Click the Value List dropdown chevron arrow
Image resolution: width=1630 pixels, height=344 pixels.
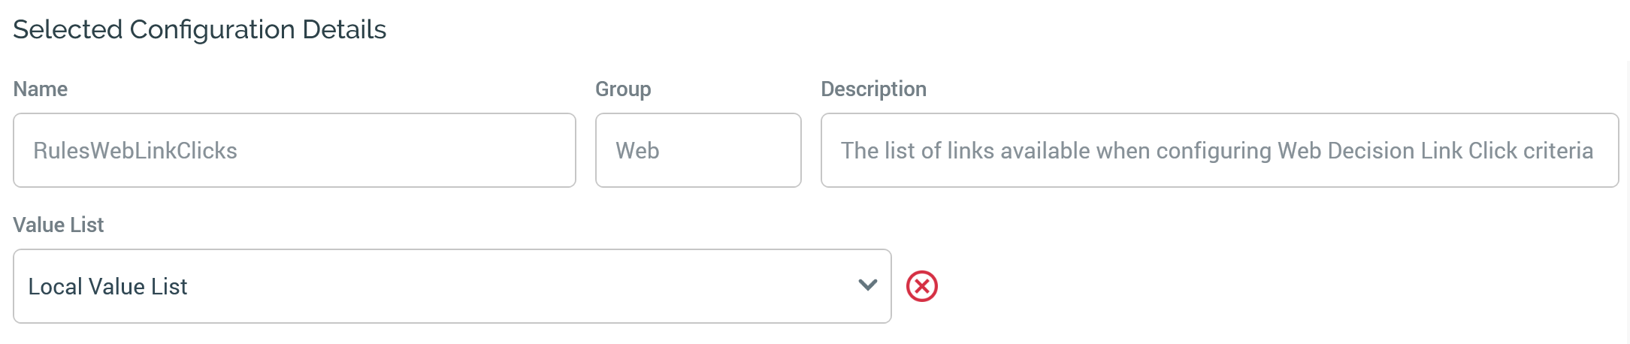[x=867, y=285]
